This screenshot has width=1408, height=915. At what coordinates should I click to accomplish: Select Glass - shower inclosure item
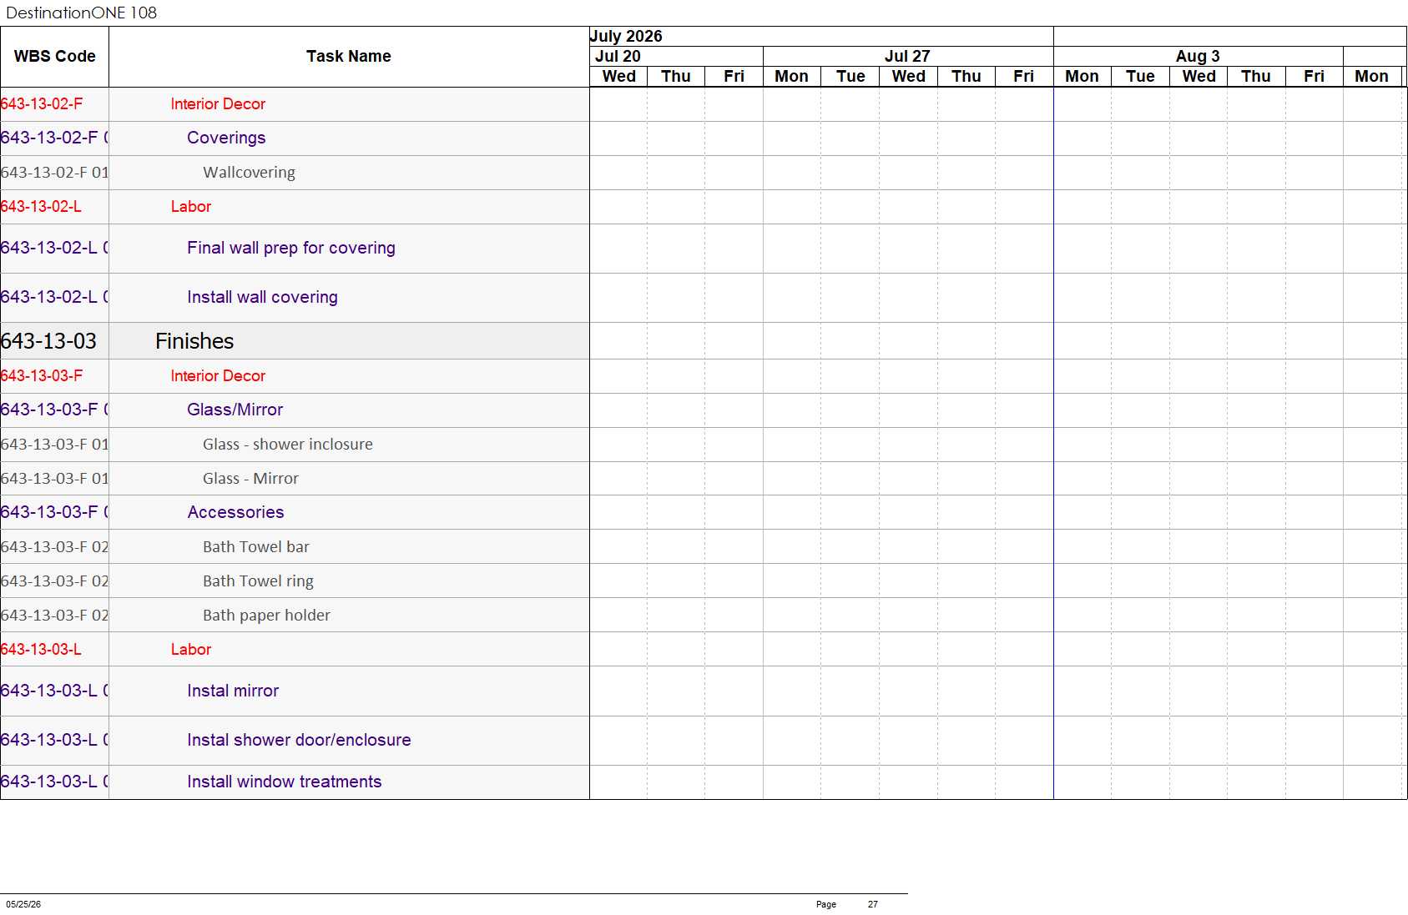(288, 445)
